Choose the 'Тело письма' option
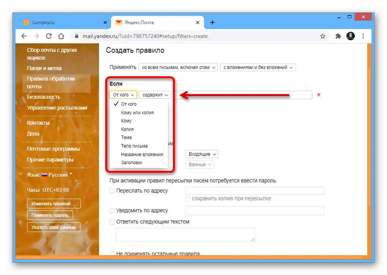Screen dimensions: 387x275 [139, 146]
